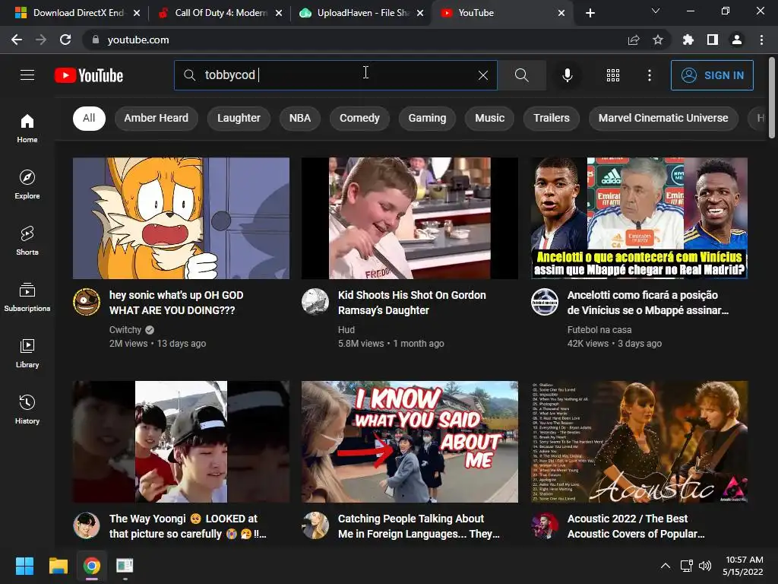778x584 pixels.
Task: Click the share page icon in the address bar
Action: tap(634, 40)
